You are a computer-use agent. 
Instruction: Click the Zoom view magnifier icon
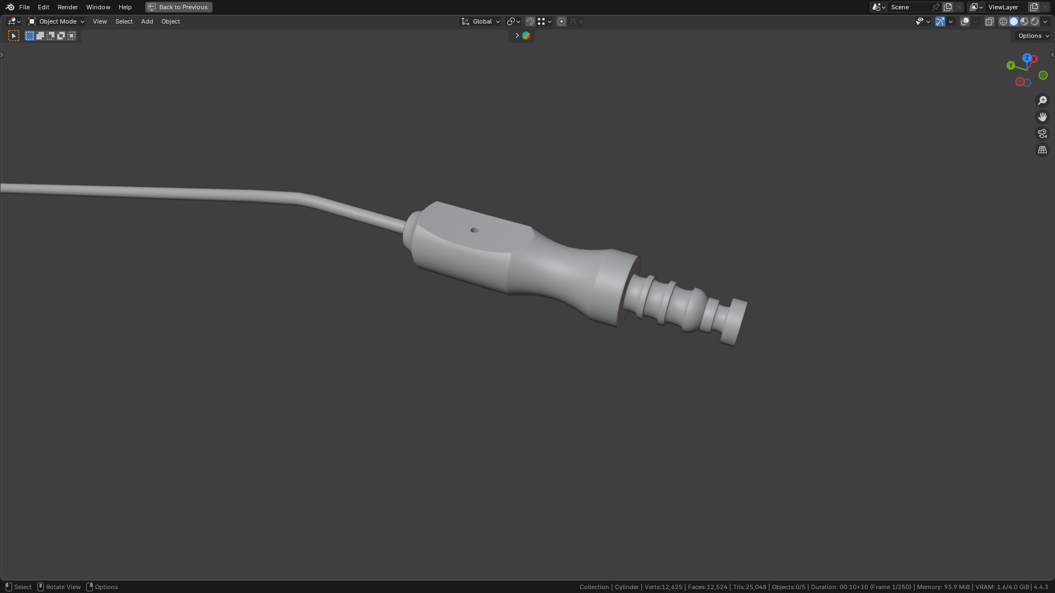pos(1042,100)
